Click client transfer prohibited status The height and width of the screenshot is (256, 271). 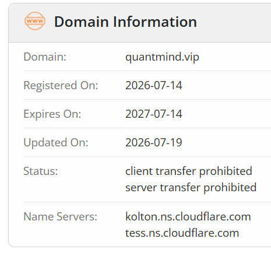tap(189, 171)
